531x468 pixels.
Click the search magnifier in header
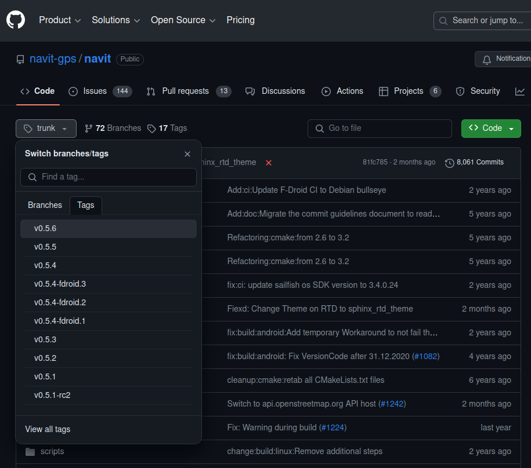click(443, 21)
